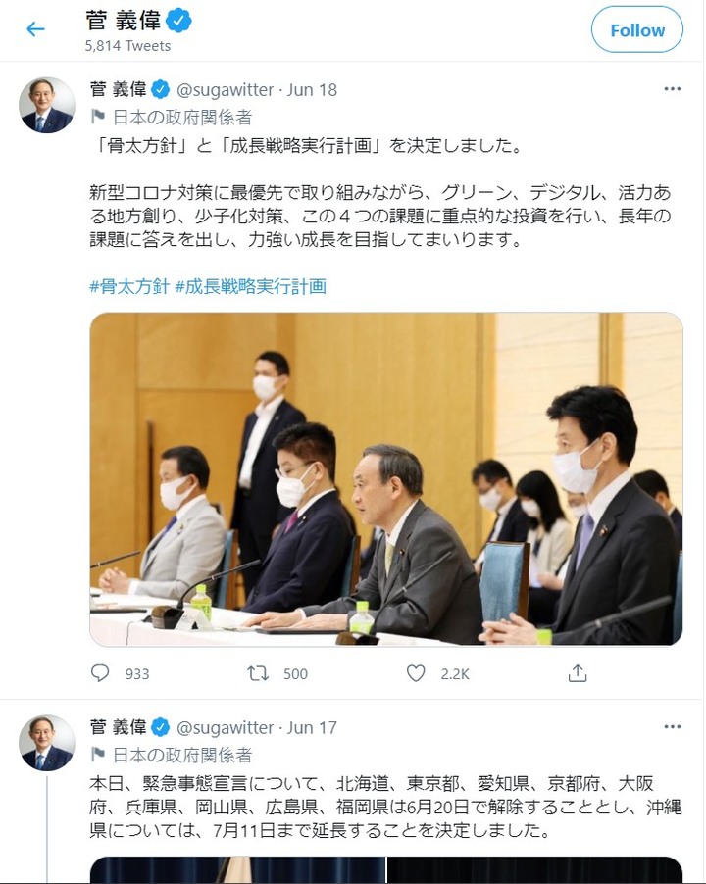Screen dimensions: 706x884
Task: Open more options on the Jun 17 tweet
Action: click(x=672, y=727)
